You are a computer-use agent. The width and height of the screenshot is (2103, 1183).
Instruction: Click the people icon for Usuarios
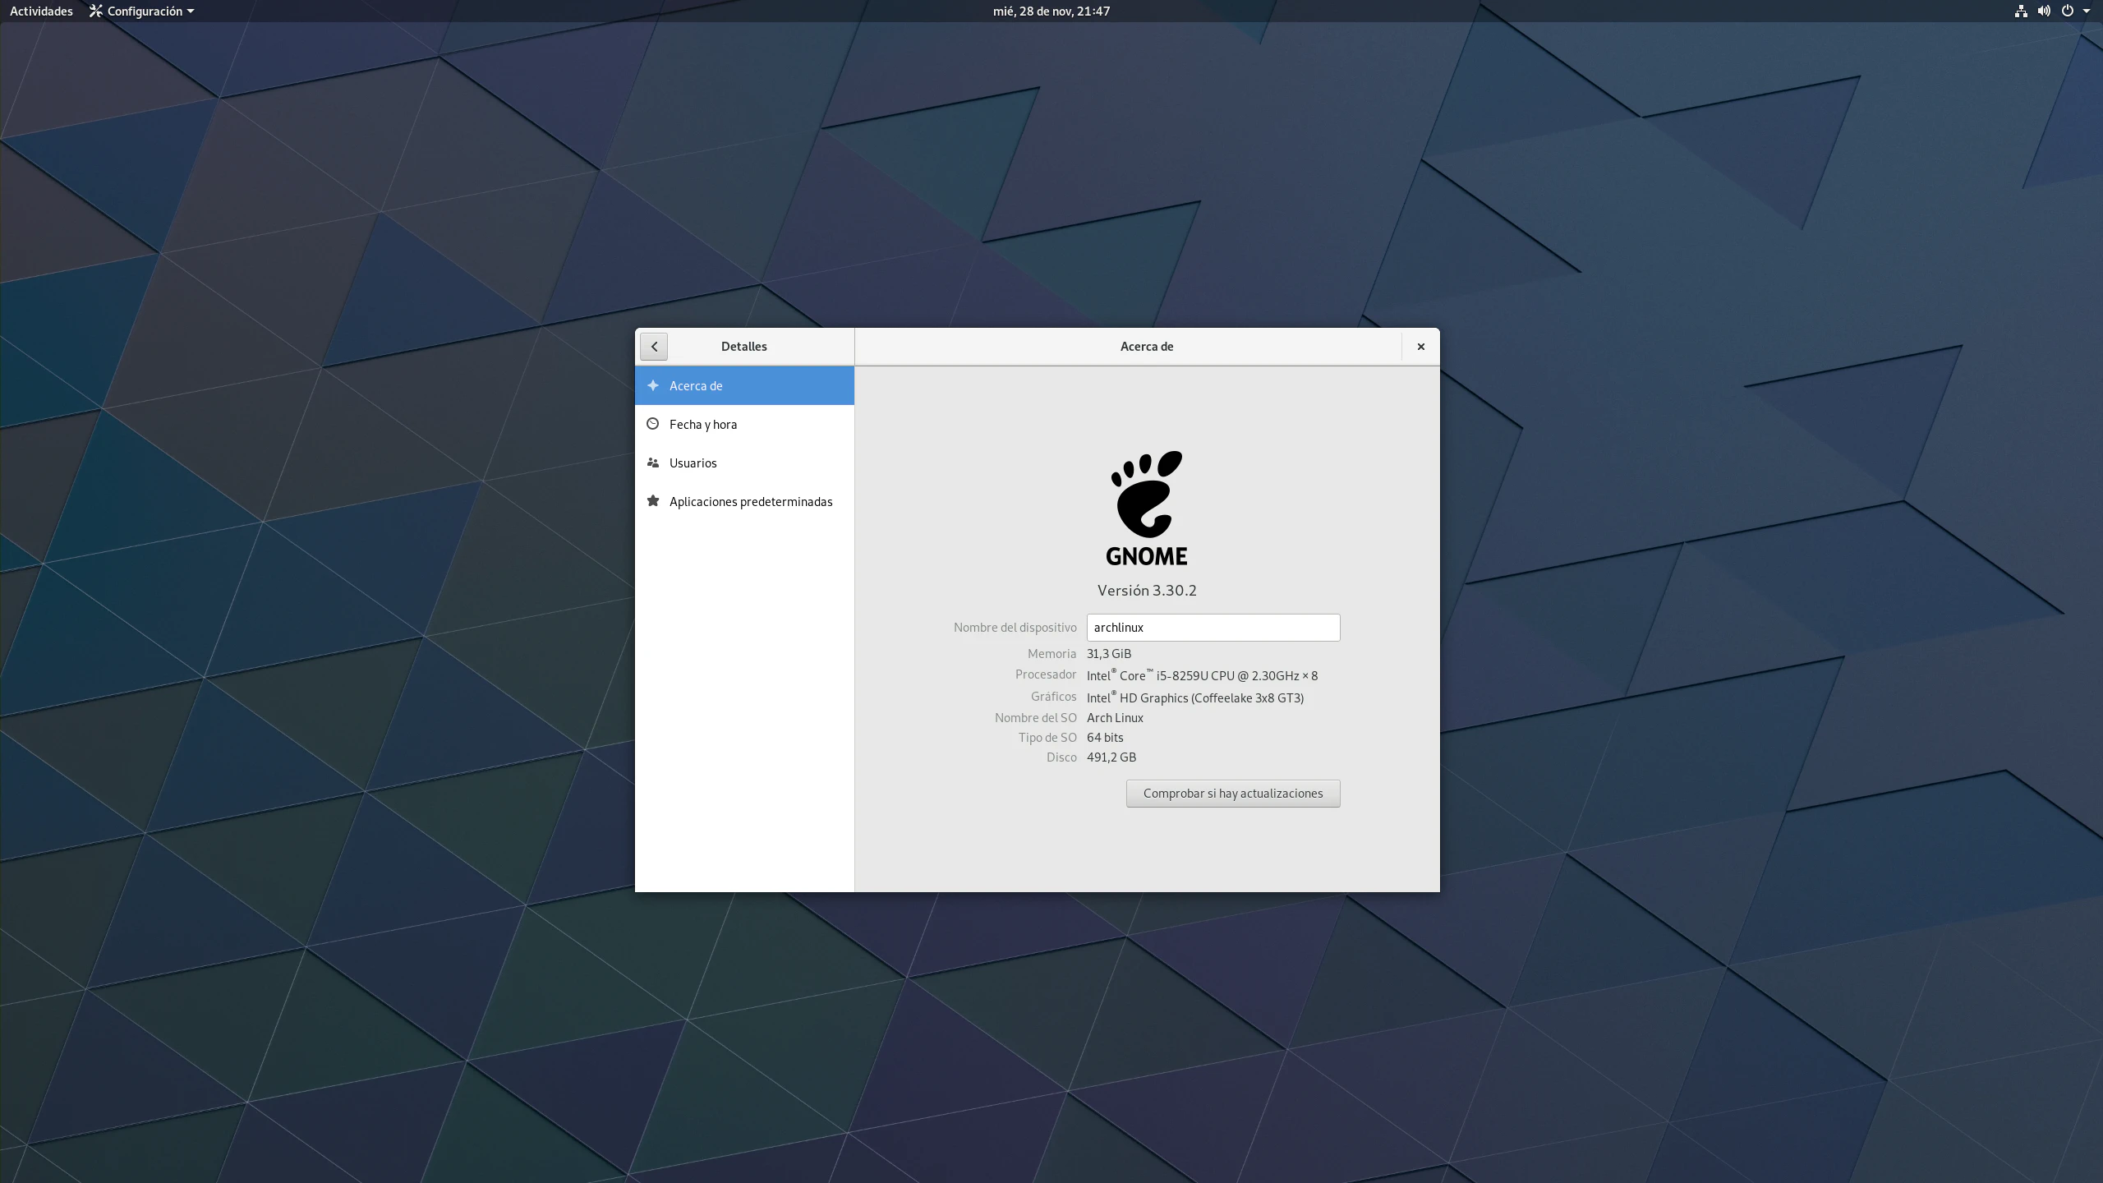pyautogui.click(x=653, y=463)
